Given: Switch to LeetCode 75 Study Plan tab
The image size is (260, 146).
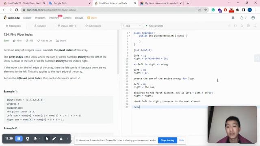Looking at the screenshot, I should click(x=24, y=3).
